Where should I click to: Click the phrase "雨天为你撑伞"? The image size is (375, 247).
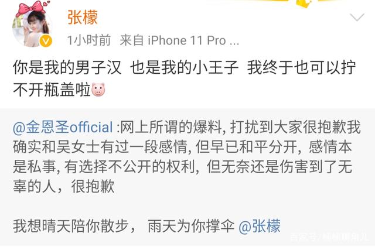pyautogui.click(x=191, y=226)
